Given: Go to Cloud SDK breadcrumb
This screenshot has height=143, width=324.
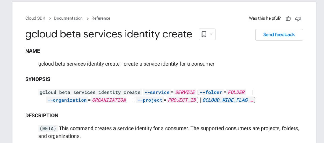Looking at the screenshot, I should [x=35, y=18].
